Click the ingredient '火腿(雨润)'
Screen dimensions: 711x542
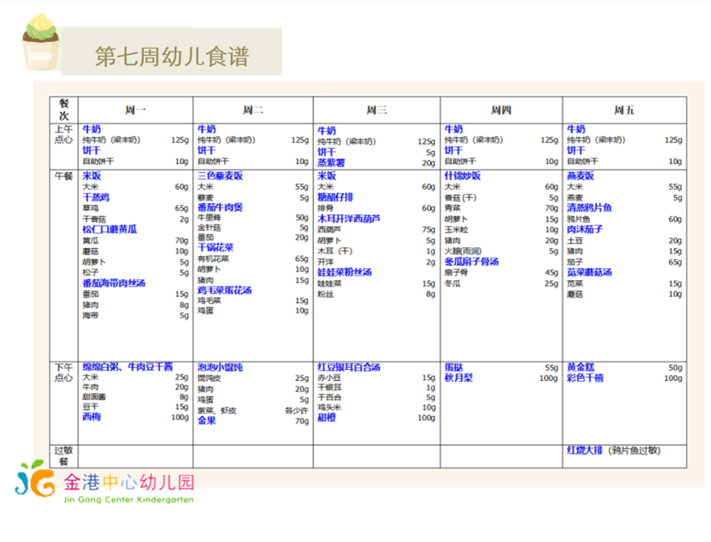coord(462,251)
